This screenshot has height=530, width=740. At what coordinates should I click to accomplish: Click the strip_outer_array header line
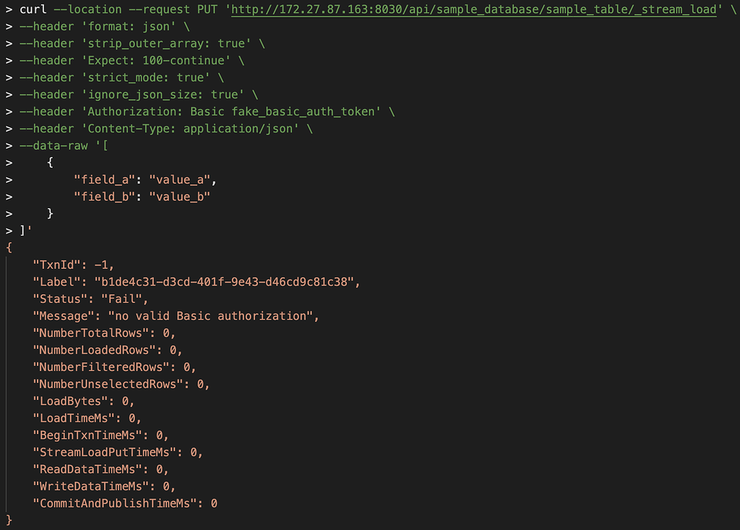click(142, 43)
